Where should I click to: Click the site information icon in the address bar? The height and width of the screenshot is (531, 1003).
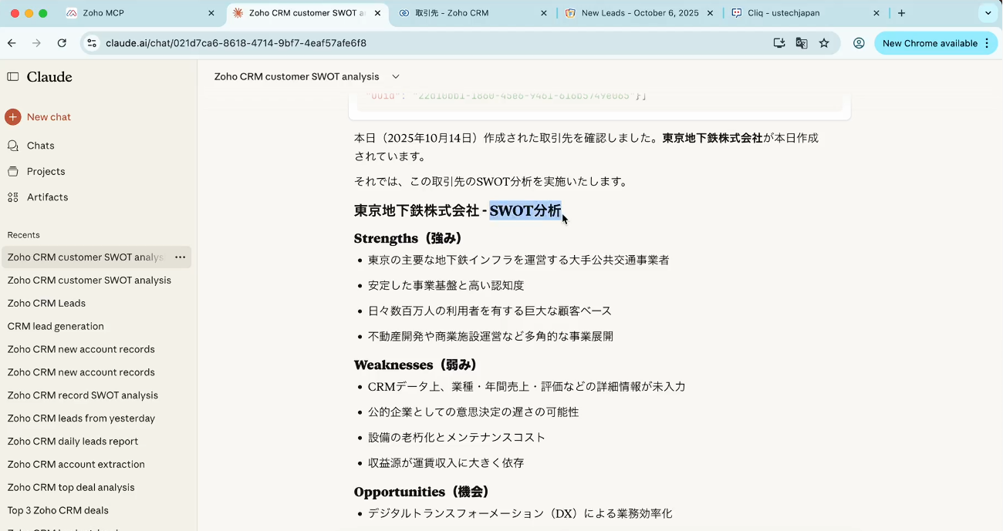tap(92, 43)
